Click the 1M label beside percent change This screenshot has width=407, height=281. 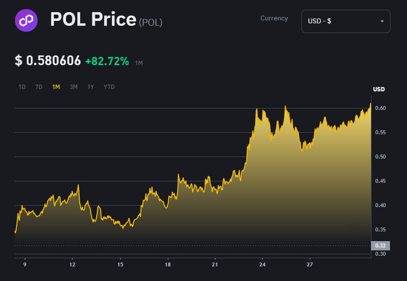pos(139,63)
